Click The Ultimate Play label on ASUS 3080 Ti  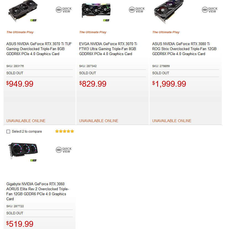166,32
